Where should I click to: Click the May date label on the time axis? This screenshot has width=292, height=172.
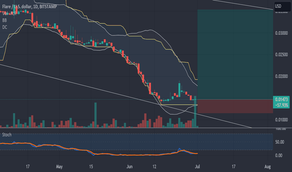59,167
